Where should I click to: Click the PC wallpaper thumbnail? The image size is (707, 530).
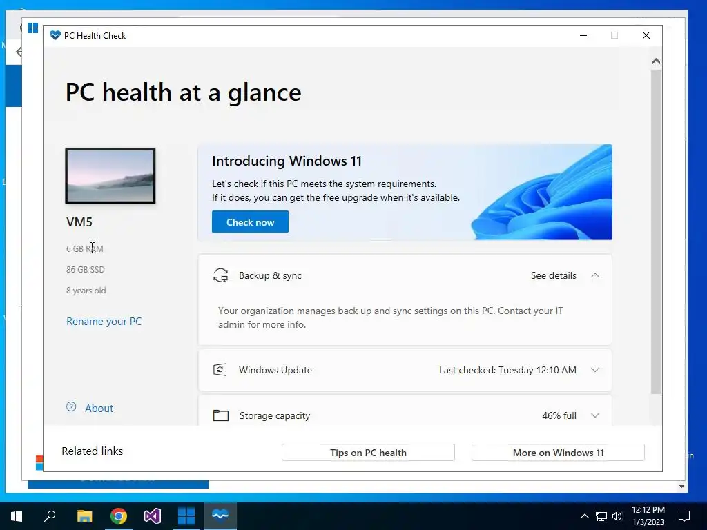click(110, 176)
